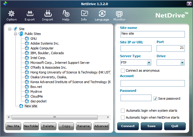This screenshot has width=193, height=137.
Task: Click the Port number field
Action: pyautogui.click(x=170, y=48)
